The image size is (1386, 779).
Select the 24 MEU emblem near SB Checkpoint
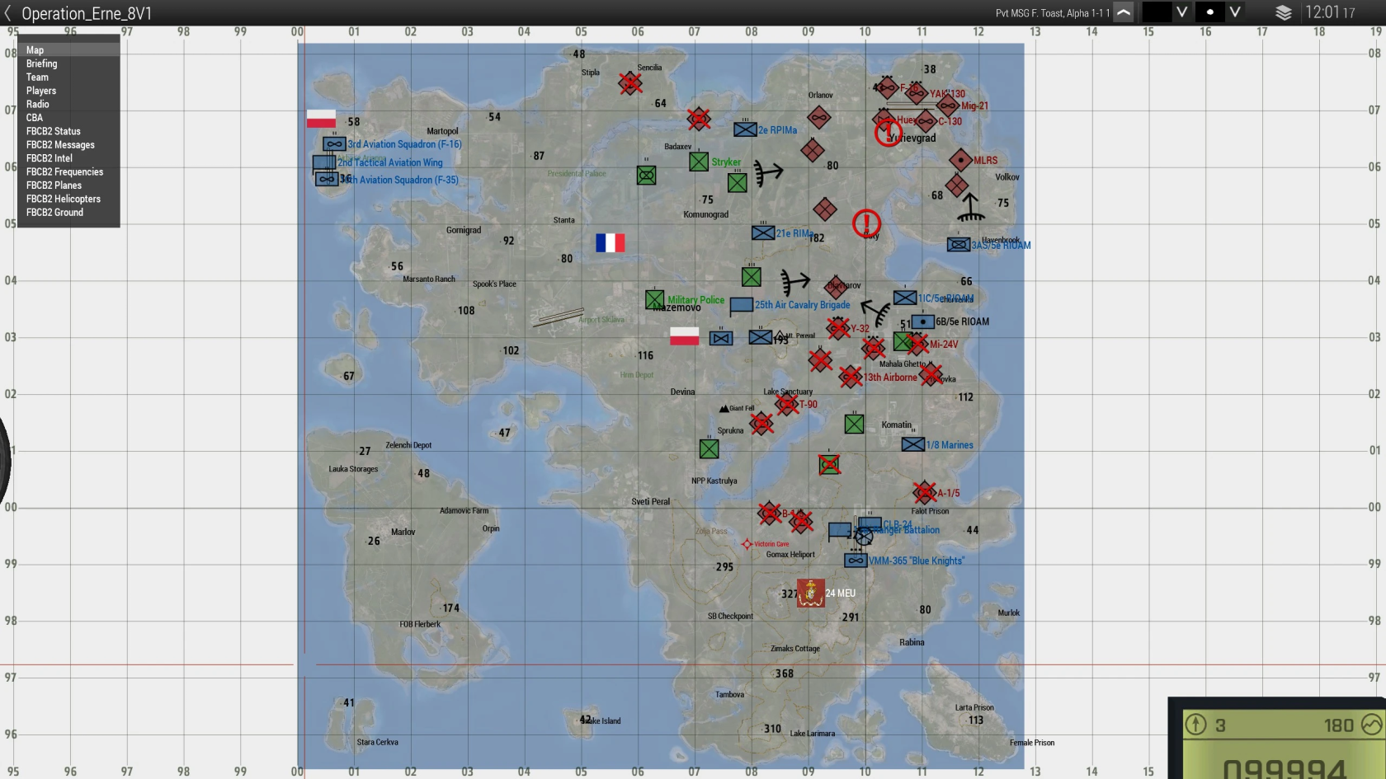coord(810,593)
